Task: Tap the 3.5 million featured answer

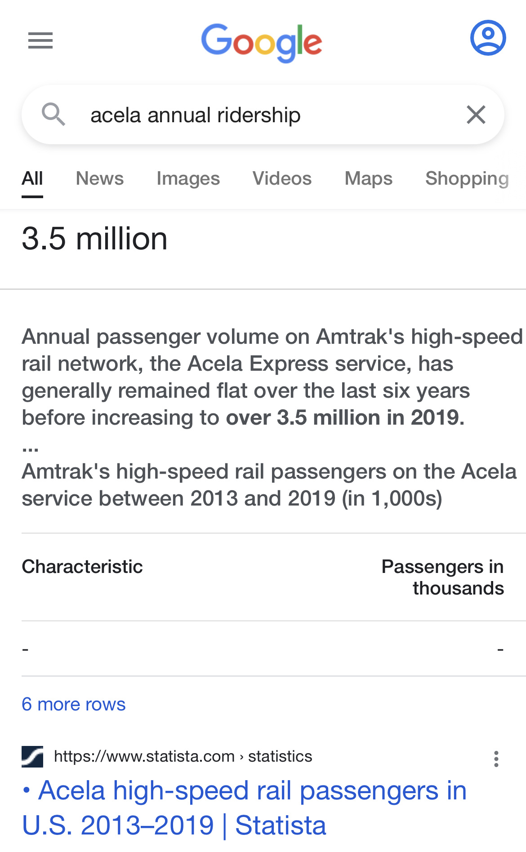Action: tap(94, 238)
